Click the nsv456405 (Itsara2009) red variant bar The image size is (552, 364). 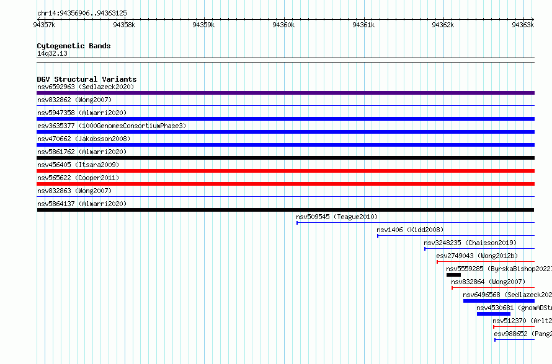[x=285, y=171]
